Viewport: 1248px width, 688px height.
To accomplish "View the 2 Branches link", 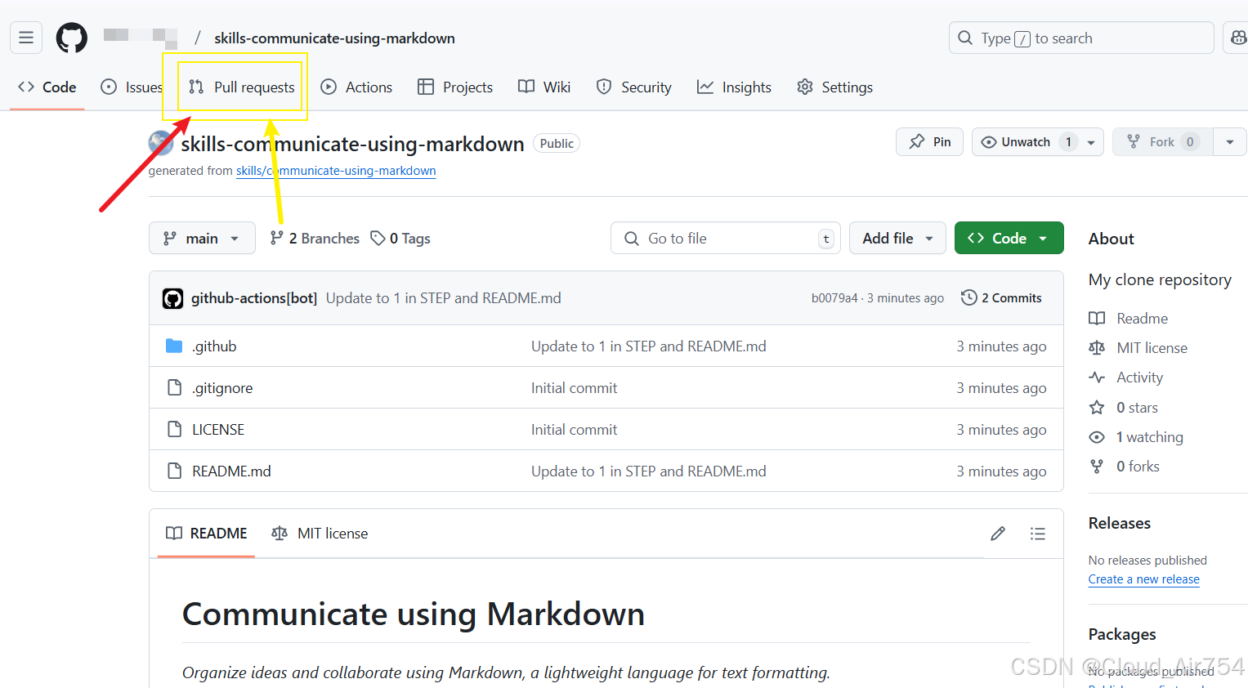I will click(315, 238).
